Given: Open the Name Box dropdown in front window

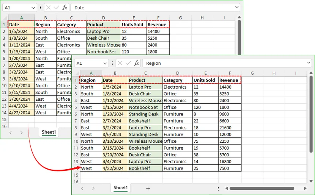Looking at the screenshot, I should (105, 64).
